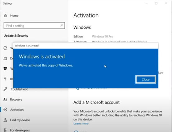Screen dimensions: 172x132
Task: Click the Edition label
Action: click(x=78, y=37)
